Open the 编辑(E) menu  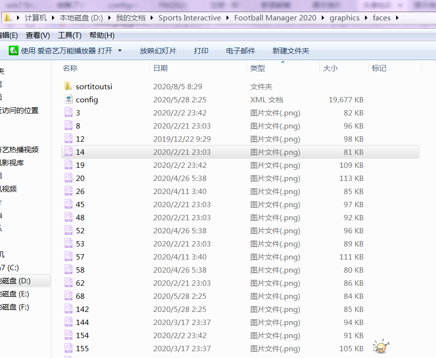(9, 35)
